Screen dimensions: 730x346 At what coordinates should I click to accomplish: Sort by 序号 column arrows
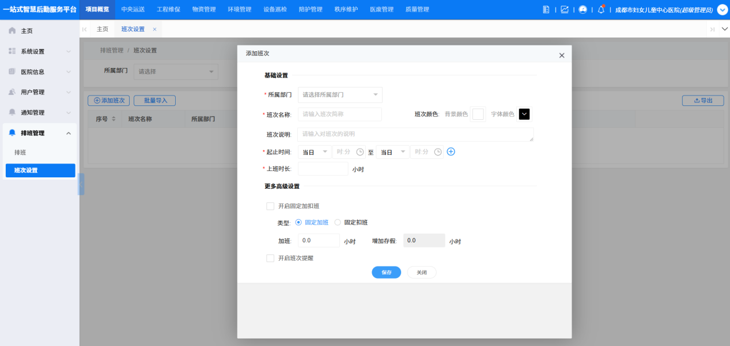114,119
